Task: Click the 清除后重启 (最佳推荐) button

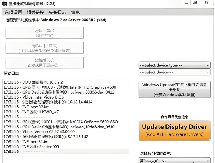Action: point(45,33)
